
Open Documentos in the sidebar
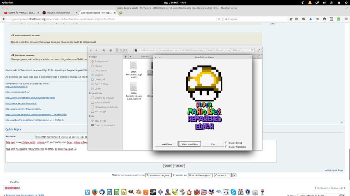click(101, 70)
